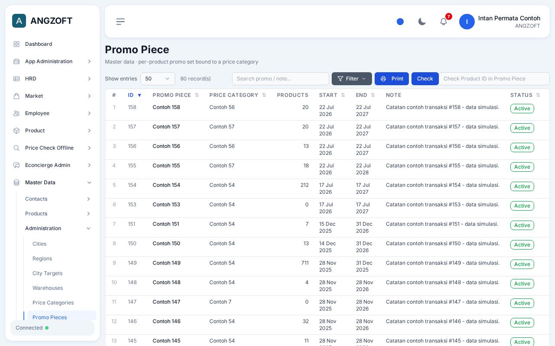Focus the Search promo / note field
The image size is (555, 346).
click(x=281, y=79)
